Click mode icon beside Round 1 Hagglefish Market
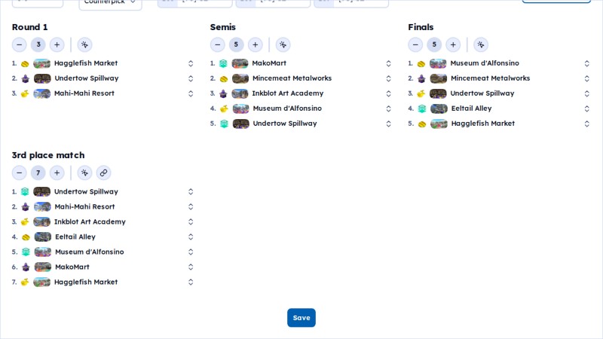 coord(25,63)
